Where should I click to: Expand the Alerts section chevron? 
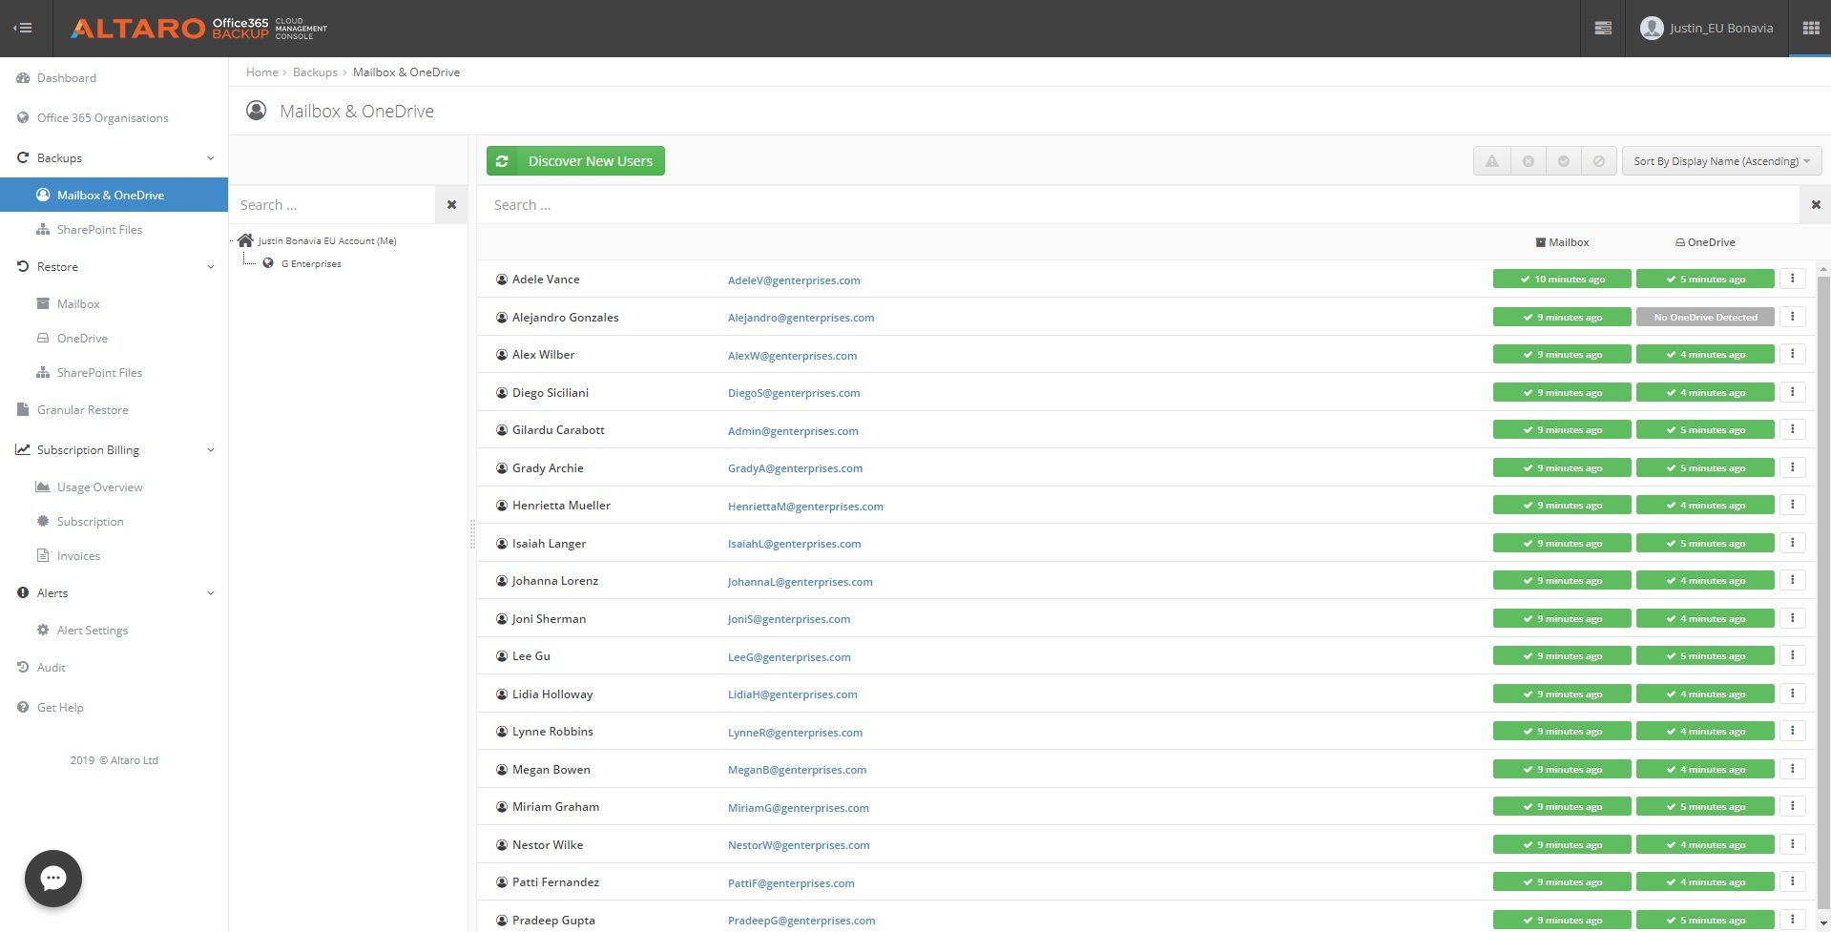pyautogui.click(x=210, y=592)
